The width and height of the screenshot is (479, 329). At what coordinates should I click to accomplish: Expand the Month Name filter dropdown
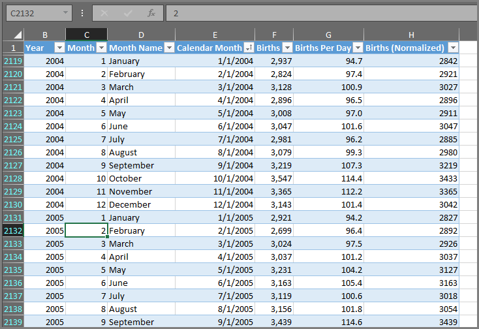click(x=169, y=48)
